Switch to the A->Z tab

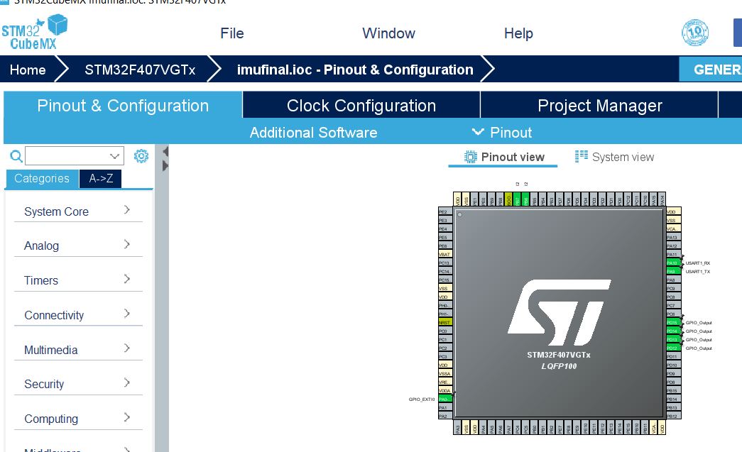tap(101, 178)
